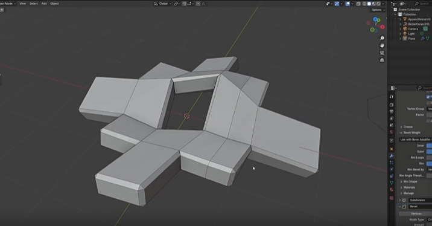The image size is (432, 226).
Task: Click the zoom magnifier viewport icon
Action: [x=382, y=38]
